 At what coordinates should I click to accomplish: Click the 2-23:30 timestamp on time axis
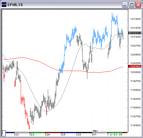pos(116,135)
